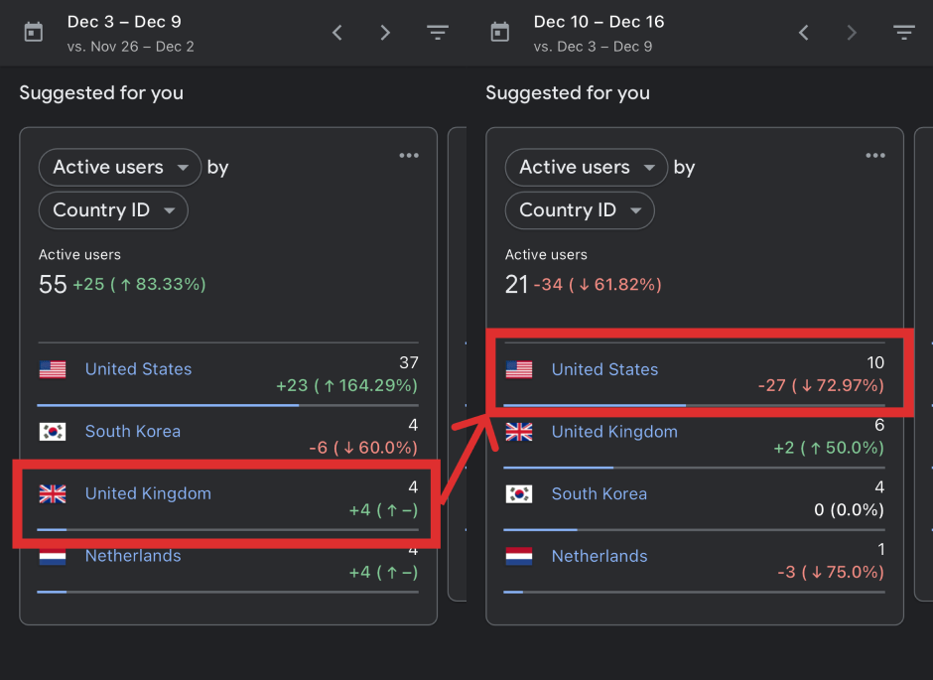
Task: Open Country ID dropdown in Dec 3 – Dec 9 card
Action: point(113,210)
